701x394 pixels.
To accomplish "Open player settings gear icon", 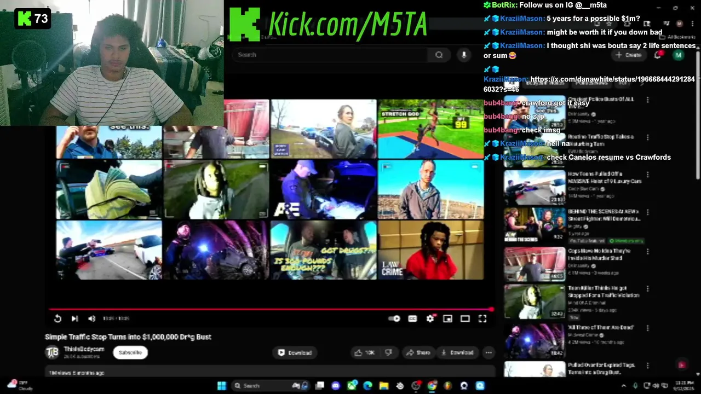I will (x=430, y=318).
